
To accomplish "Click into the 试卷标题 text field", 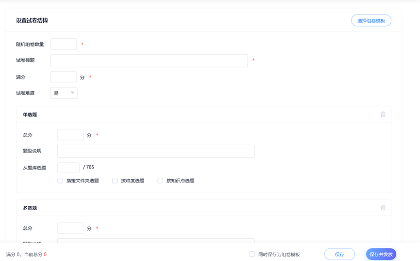I will [x=149, y=61].
